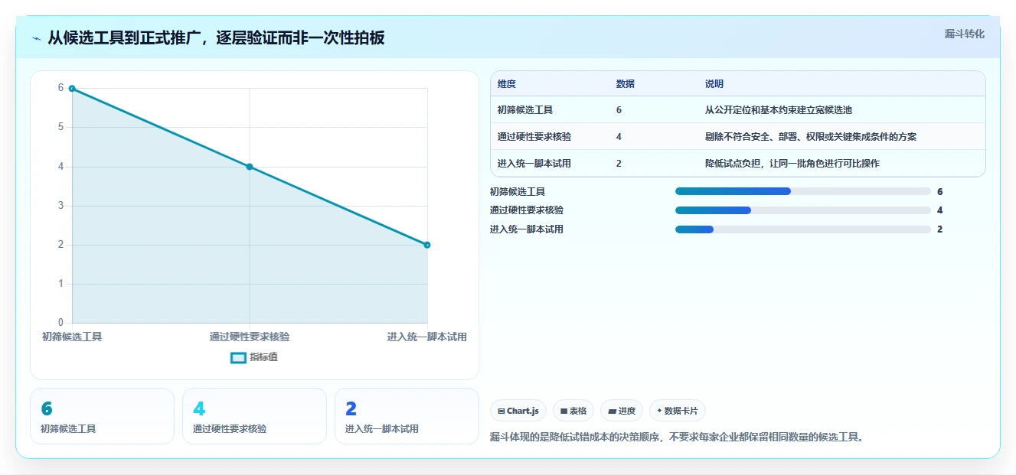Viewport: 1016px width, 475px height.
Task: Click the 初筛候选工具 progress bar
Action: (x=803, y=191)
